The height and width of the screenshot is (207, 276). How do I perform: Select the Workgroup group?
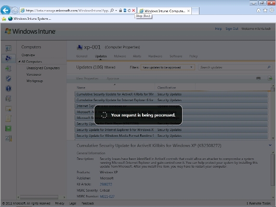coord(35,81)
